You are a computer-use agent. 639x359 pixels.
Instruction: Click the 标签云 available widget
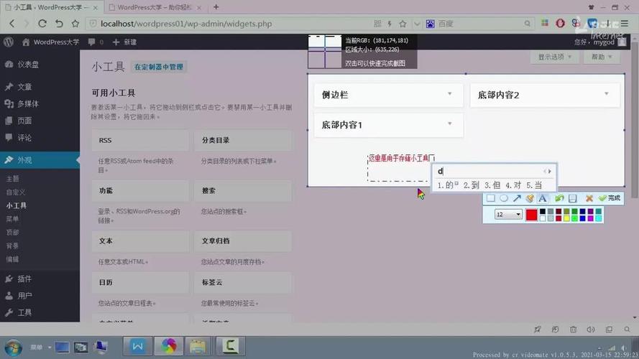point(243,282)
